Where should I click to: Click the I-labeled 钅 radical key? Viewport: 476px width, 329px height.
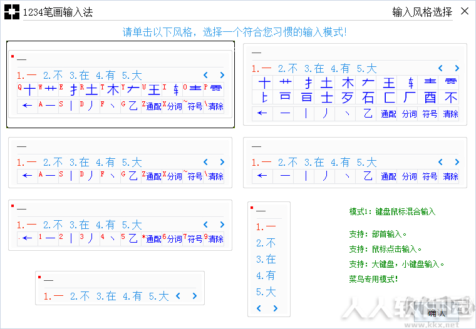[172, 89]
